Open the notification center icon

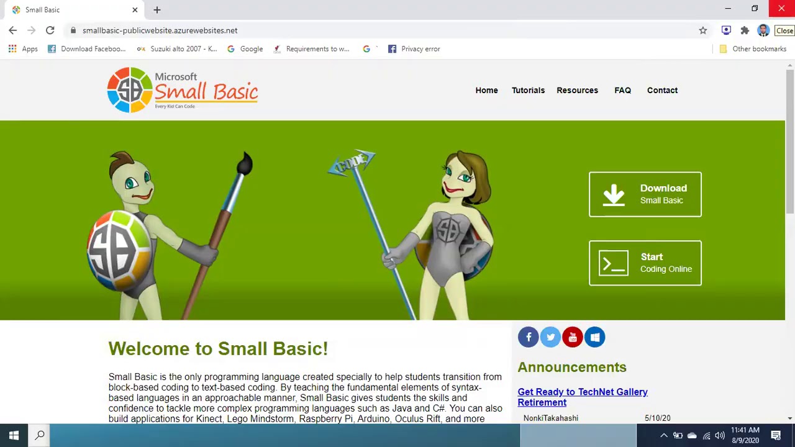[x=776, y=436]
